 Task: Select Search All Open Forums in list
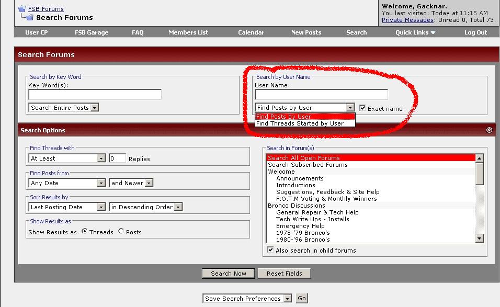click(371, 158)
